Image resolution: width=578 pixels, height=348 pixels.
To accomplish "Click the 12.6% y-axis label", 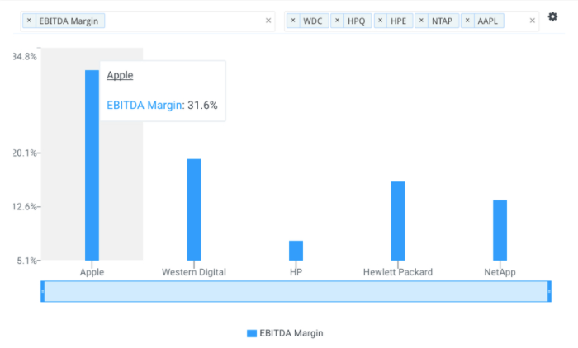I will pos(25,207).
